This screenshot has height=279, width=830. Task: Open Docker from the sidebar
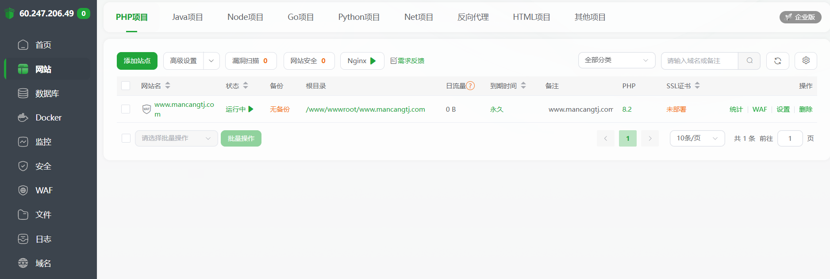point(48,118)
